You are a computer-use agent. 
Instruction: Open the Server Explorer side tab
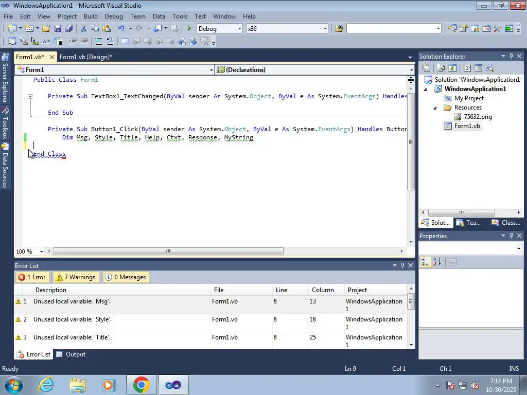point(5,79)
